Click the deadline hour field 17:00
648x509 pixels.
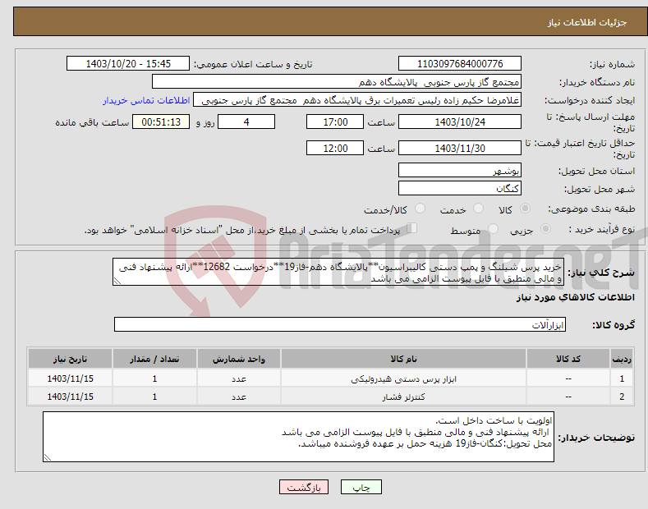335,122
